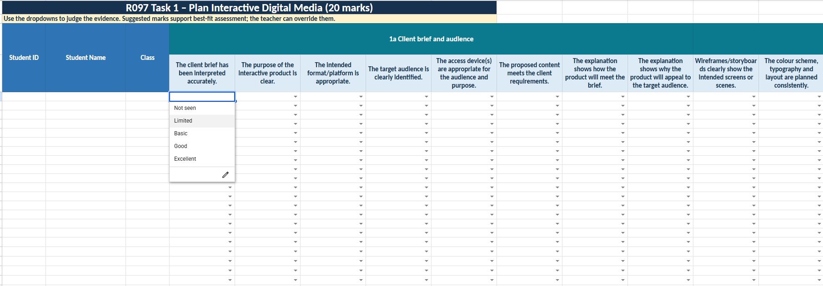Viewport: 823px width, 286px height.
Task: Click the active dropdown input cell
Action: click(x=202, y=97)
